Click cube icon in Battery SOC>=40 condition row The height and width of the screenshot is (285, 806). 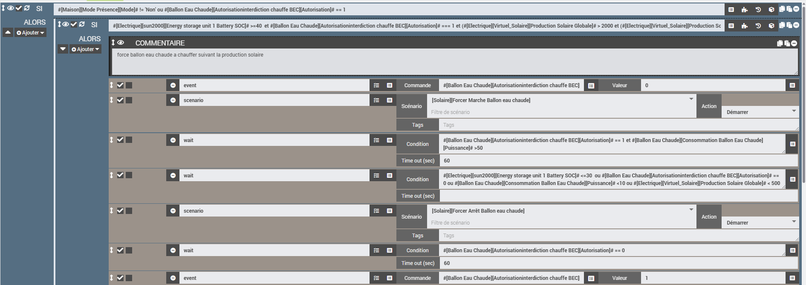[771, 26]
